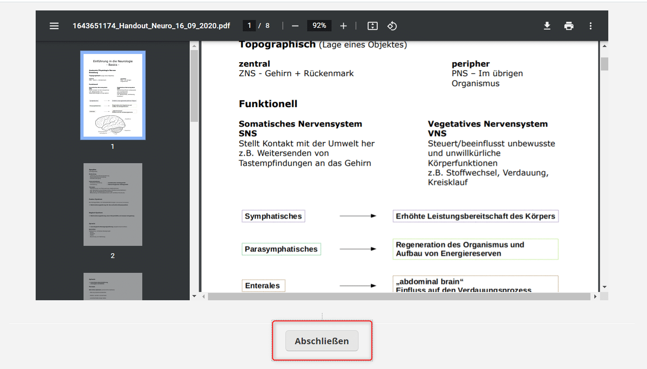647x369 pixels.
Task: Toggle the PDF sidebar hamburger menu
Action: tap(54, 26)
